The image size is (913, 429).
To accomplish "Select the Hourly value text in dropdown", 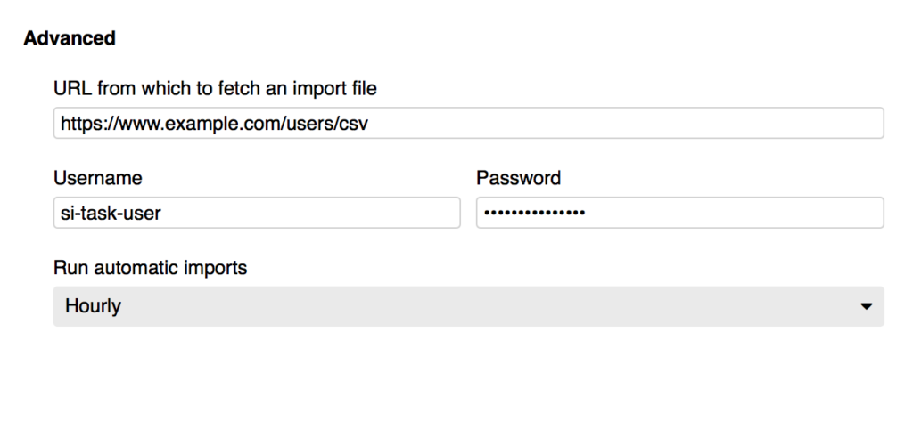I will click(93, 306).
